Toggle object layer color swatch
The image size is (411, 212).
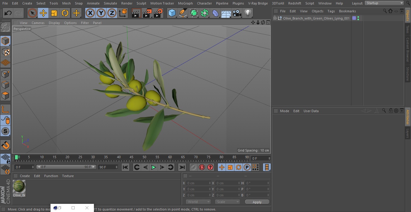(x=354, y=18)
